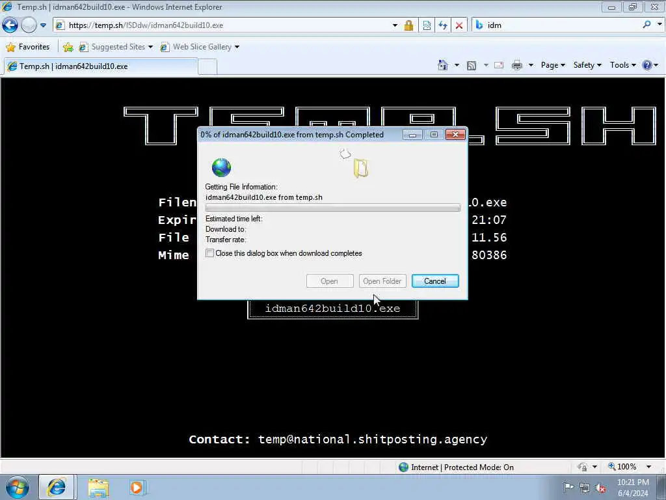
Task: Click the 100% zoom level button
Action: tap(622, 467)
